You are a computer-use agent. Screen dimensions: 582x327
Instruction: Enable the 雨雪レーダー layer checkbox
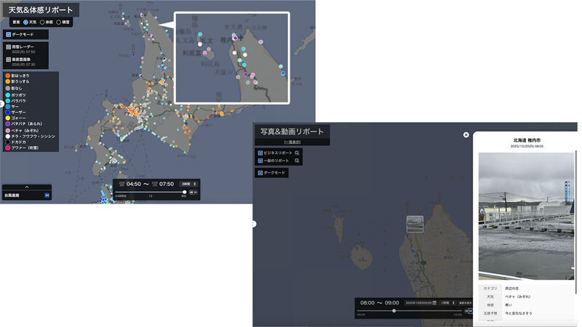click(8, 47)
